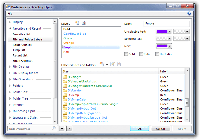This screenshot has height=140, width=200.
Task: Open the File menu
Action: click(x=10, y=14)
